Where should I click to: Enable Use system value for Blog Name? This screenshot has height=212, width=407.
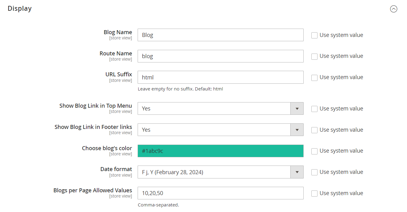tap(314, 35)
